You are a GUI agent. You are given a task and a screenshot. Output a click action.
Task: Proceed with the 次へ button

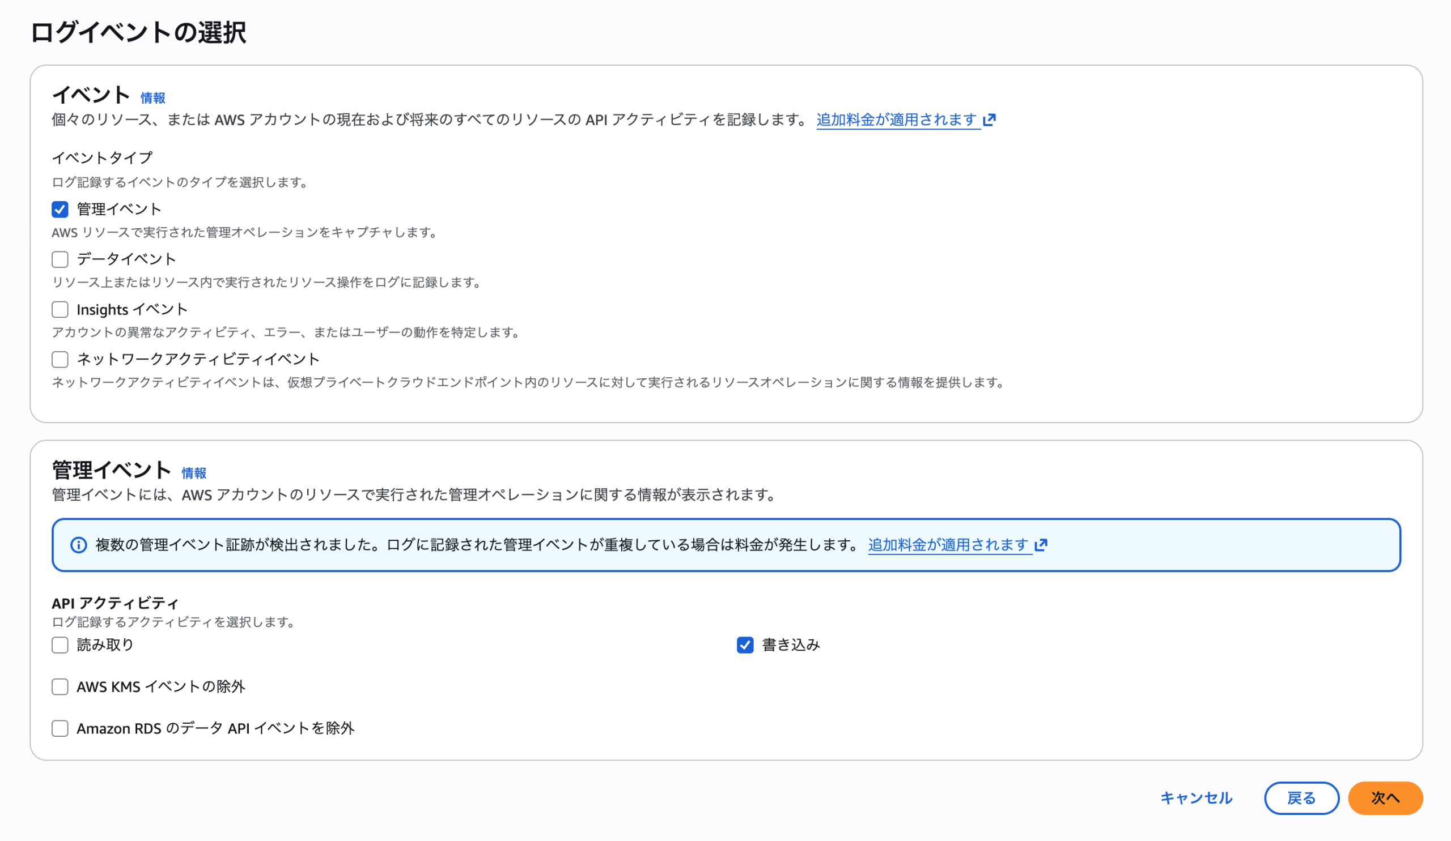click(1385, 798)
